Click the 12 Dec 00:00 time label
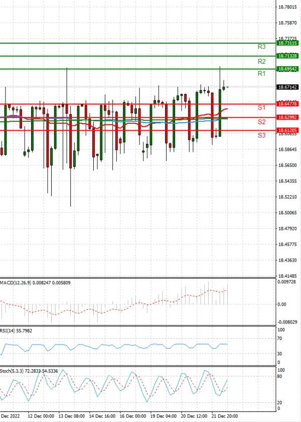 point(41,416)
